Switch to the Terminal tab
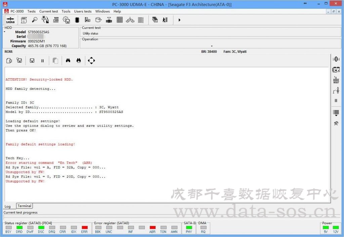Viewport: 344px width, 237px height. pos(24,206)
